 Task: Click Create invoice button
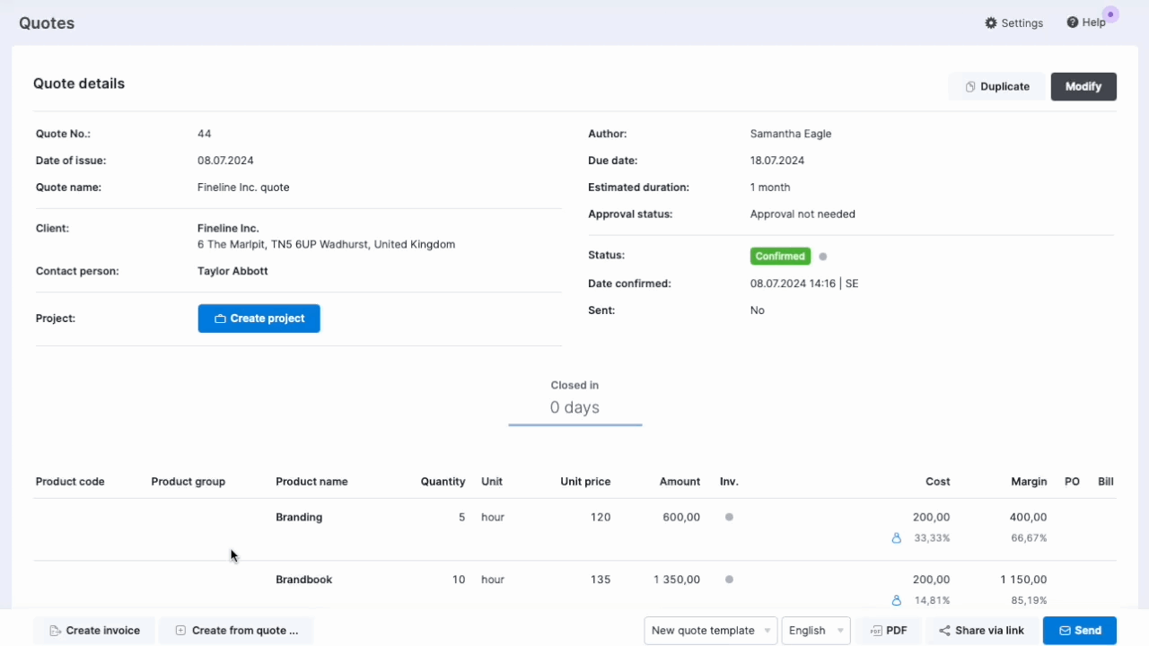(93, 631)
